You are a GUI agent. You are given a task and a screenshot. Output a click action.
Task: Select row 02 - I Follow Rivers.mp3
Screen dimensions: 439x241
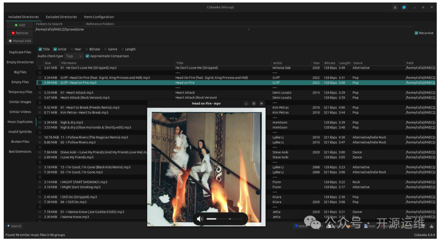(236, 142)
